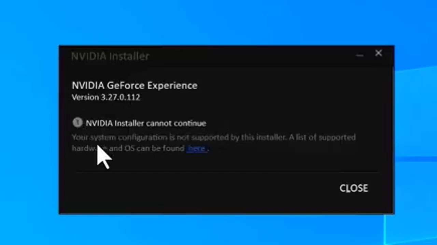Minimize the NVIDIA Installer window
The width and height of the screenshot is (437, 245).
point(359,55)
